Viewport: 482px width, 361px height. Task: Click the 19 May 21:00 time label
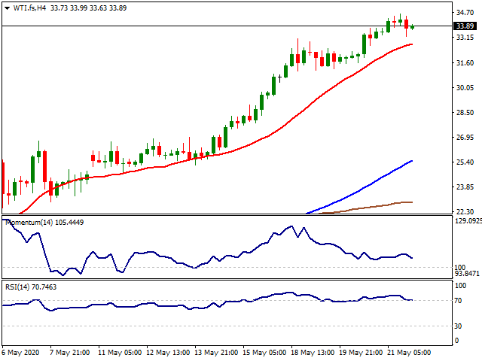point(361,353)
